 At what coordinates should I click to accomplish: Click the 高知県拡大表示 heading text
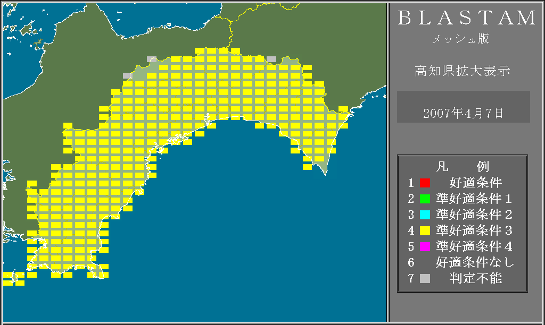(x=463, y=71)
